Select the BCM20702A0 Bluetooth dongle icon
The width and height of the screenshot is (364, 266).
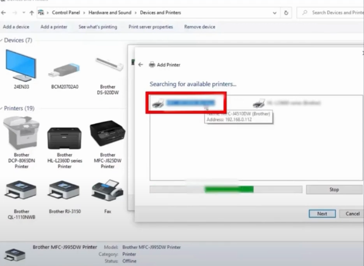pyautogui.click(x=64, y=67)
